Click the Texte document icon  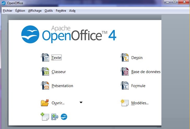point(45,57)
